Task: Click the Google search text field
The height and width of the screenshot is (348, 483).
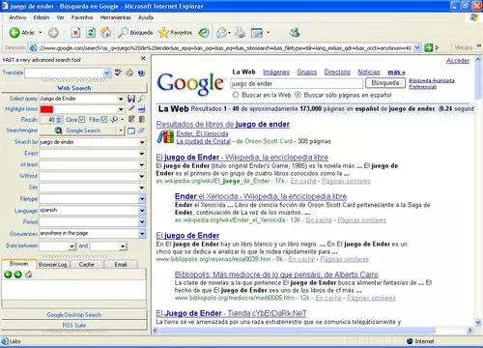Action: pos(297,84)
